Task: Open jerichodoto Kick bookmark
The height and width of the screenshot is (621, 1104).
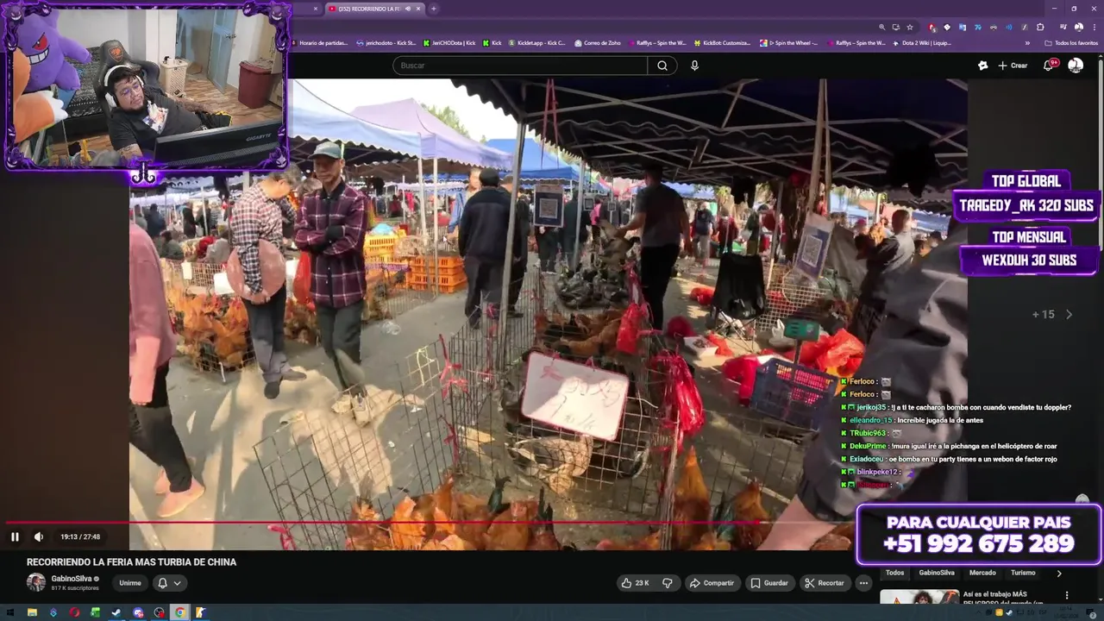Action: 386,43
